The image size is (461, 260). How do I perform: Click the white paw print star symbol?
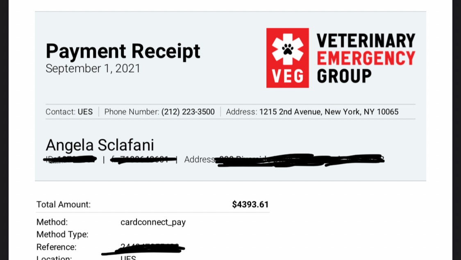pos(288,49)
